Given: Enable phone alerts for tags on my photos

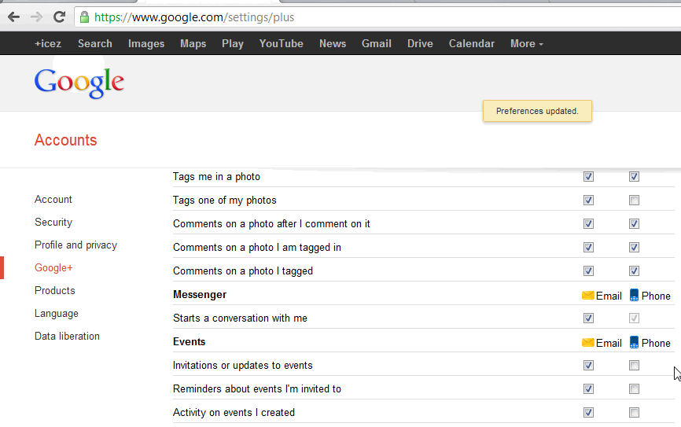Looking at the screenshot, I should [x=634, y=201].
